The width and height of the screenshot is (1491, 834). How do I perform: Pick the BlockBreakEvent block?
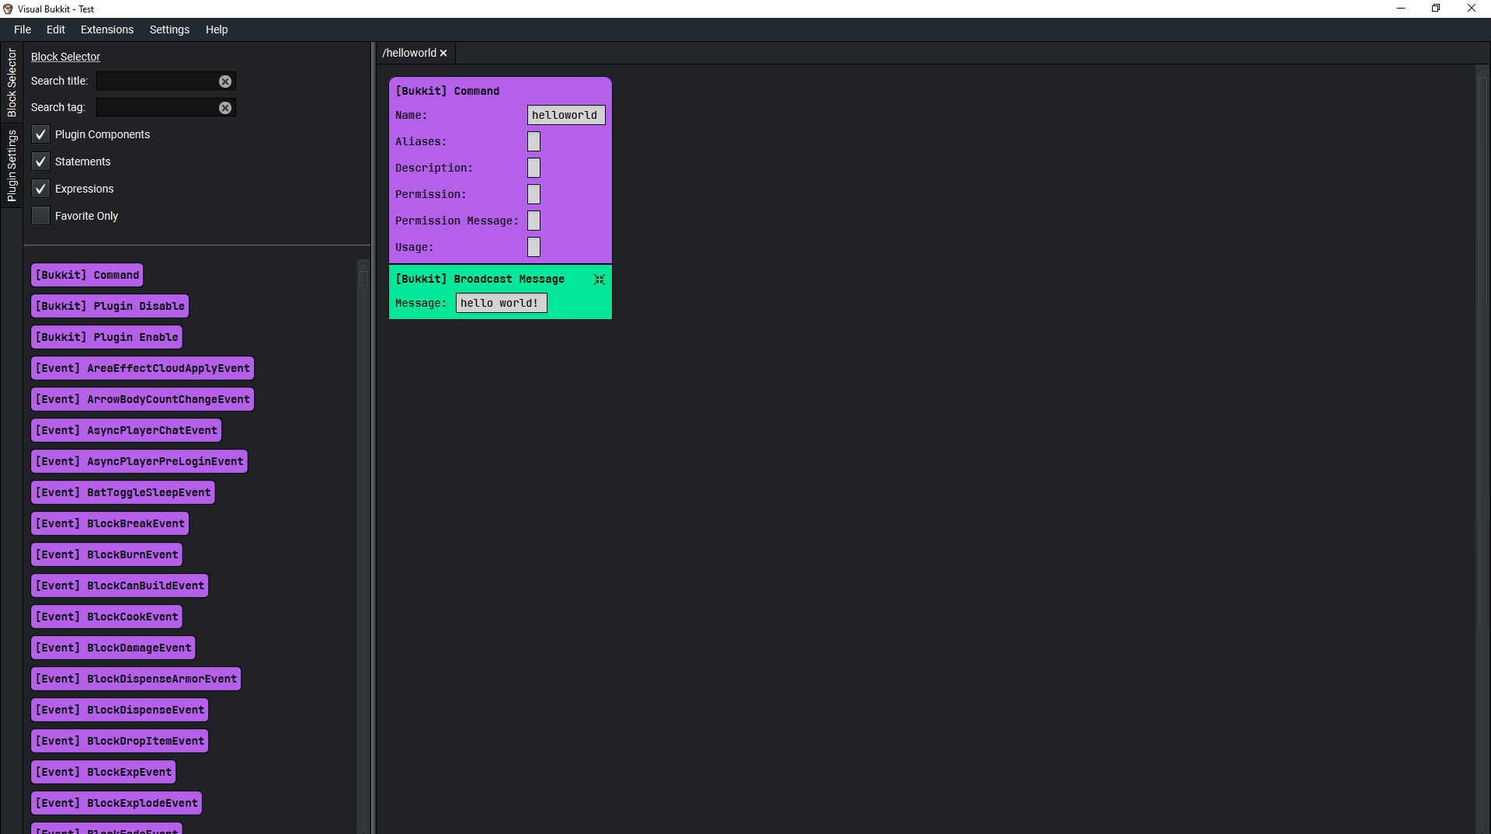click(109, 524)
